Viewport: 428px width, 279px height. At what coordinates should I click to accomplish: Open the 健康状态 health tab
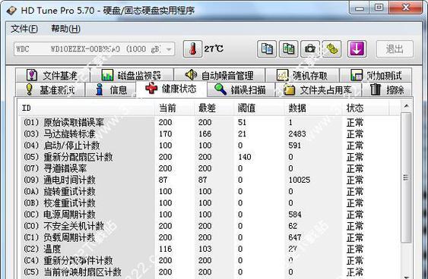171,89
